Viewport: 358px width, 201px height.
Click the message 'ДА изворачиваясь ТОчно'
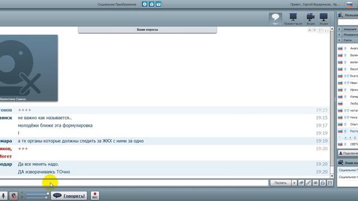coord(44,172)
